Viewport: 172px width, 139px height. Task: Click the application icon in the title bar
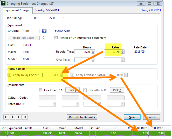coord(3,4)
